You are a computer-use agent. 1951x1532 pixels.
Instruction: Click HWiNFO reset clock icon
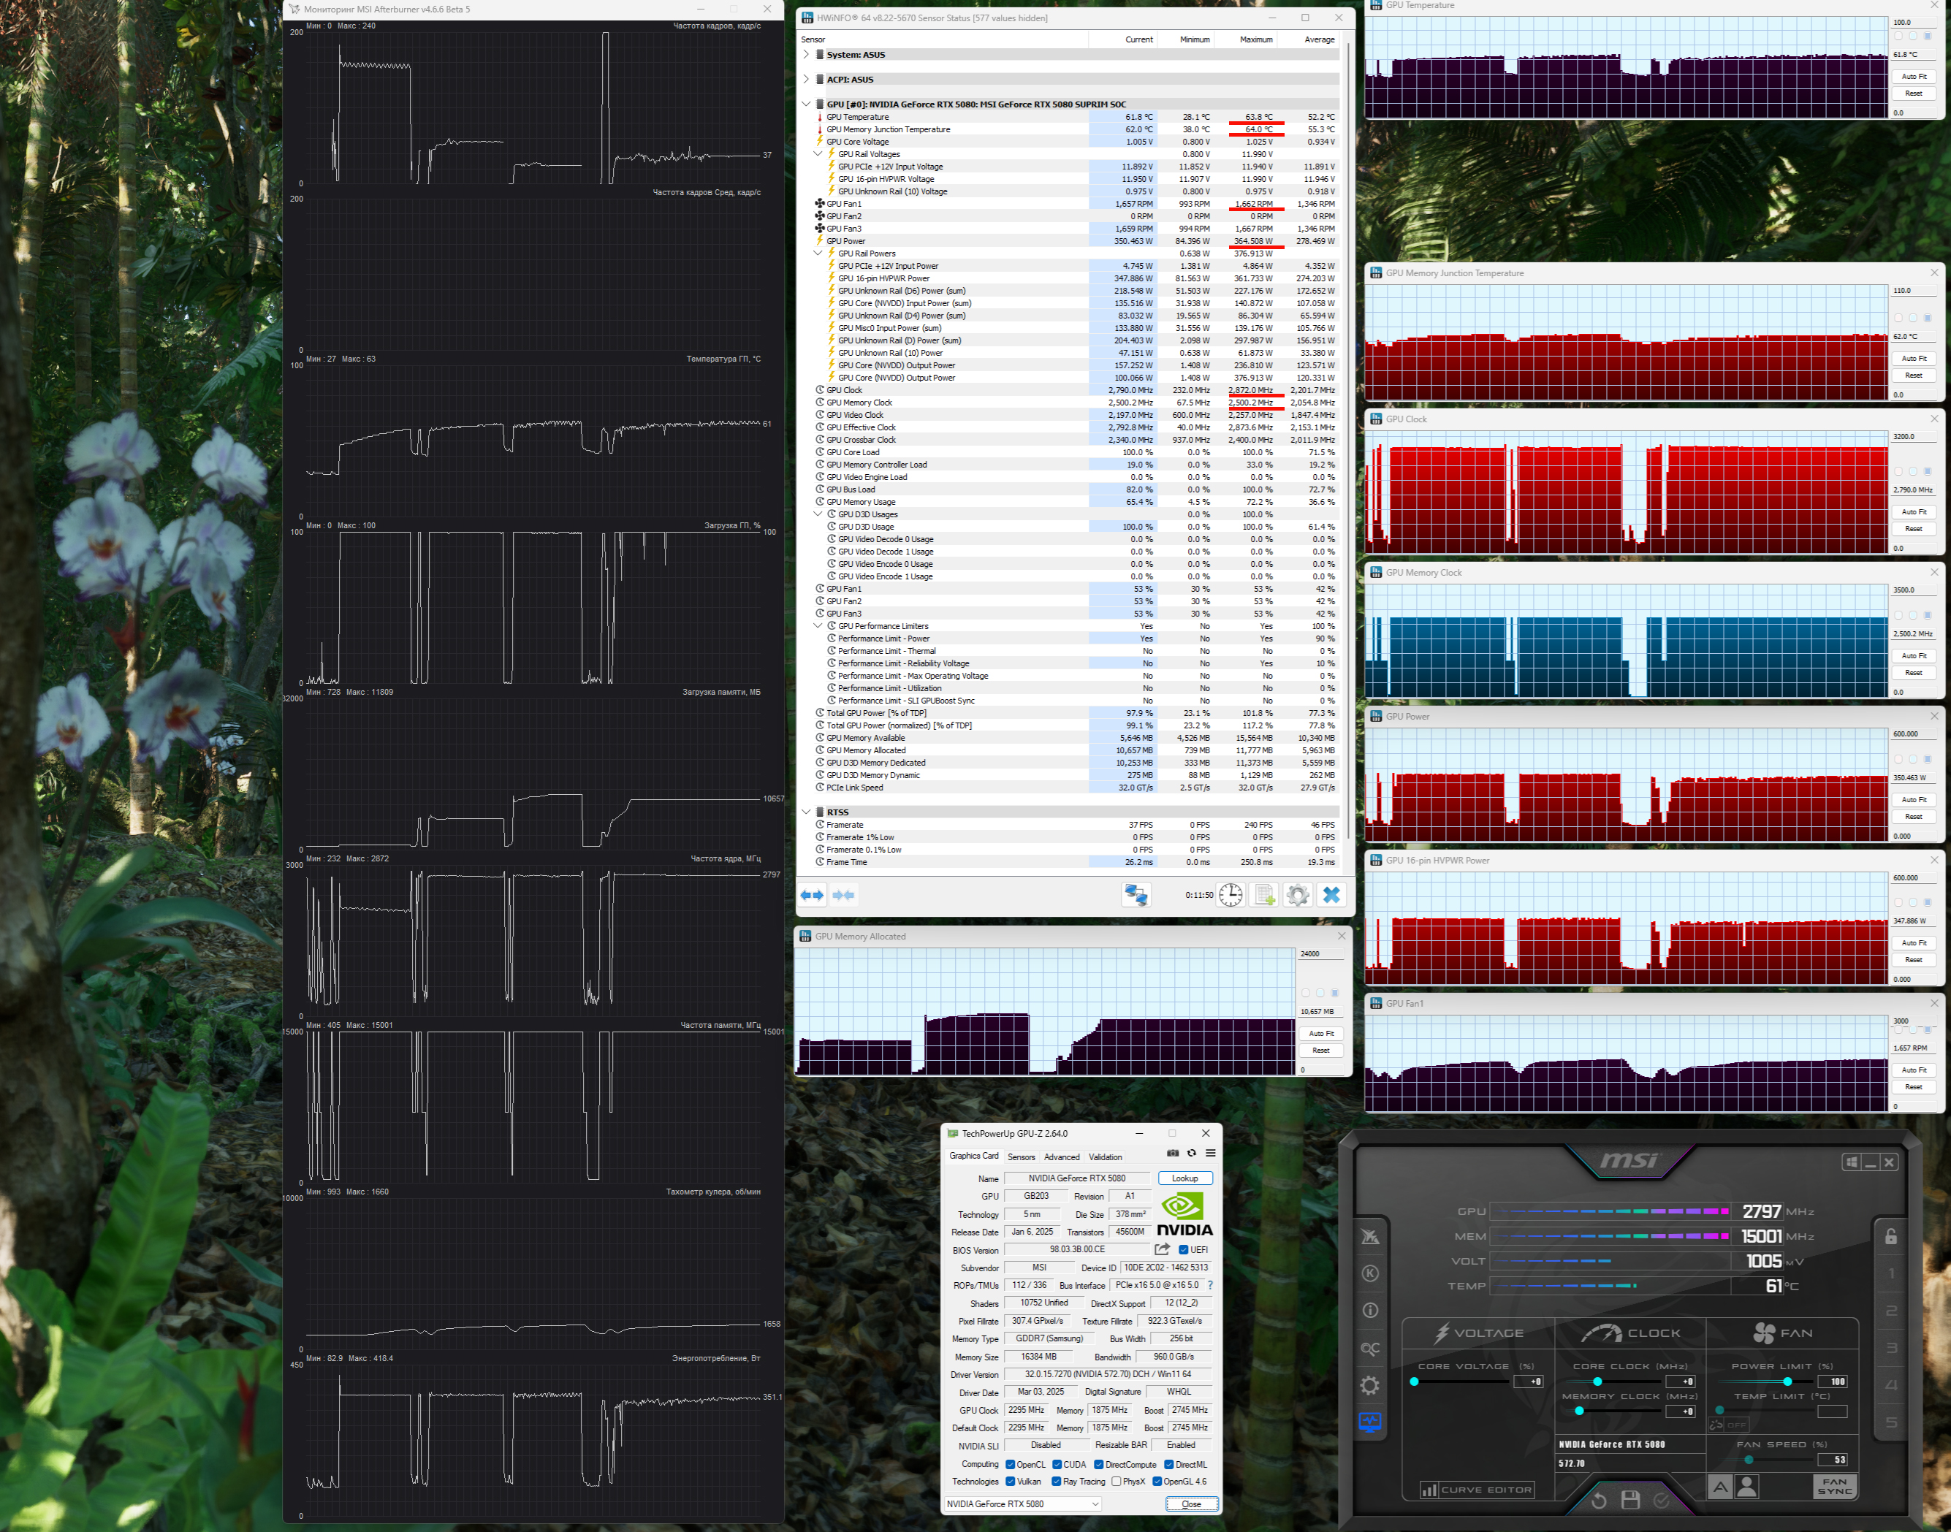pos(1230,894)
